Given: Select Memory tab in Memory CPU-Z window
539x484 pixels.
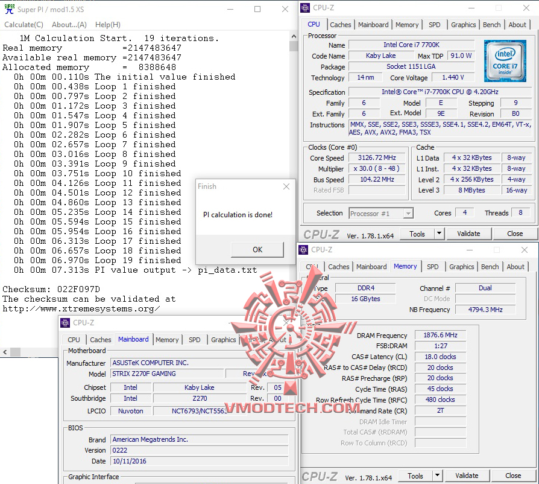Looking at the screenshot, I should click(x=405, y=267).
